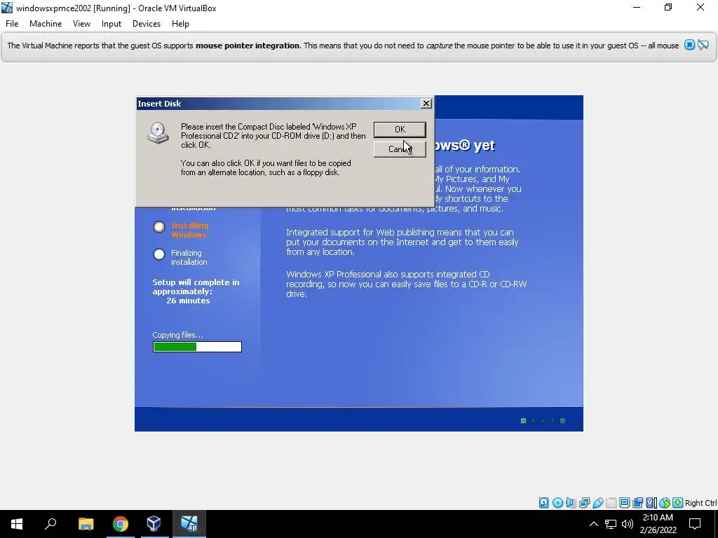Click the recording status icon

637,503
